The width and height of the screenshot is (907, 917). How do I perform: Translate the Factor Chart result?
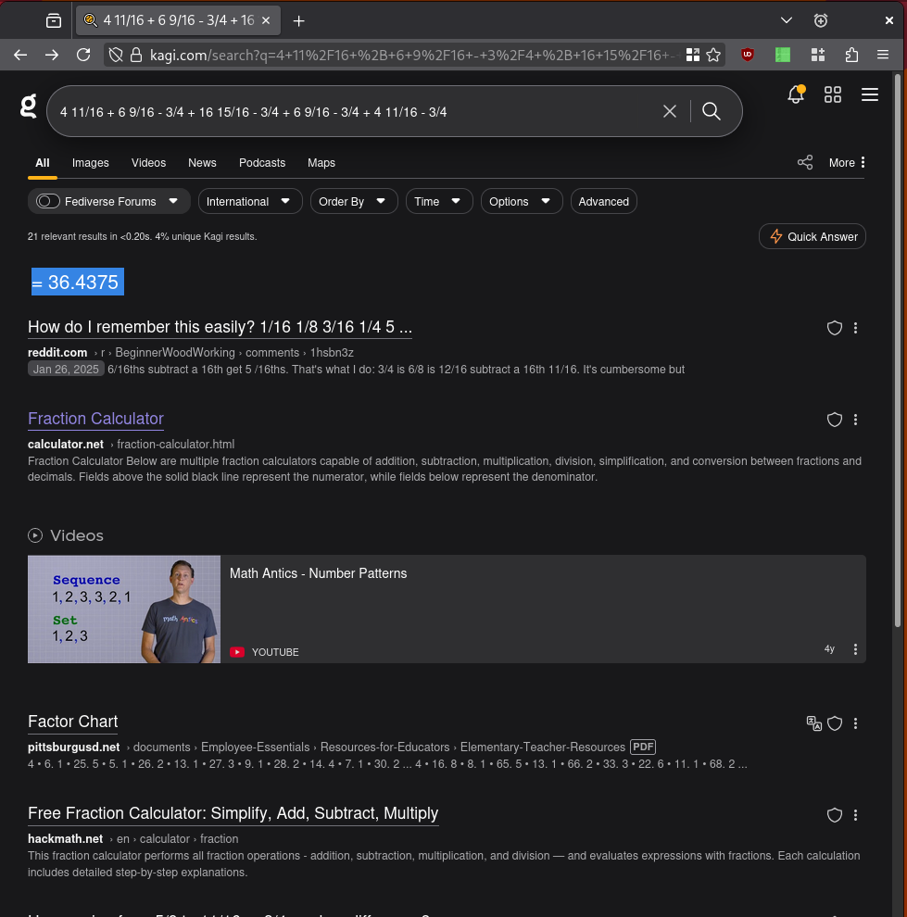coord(813,723)
